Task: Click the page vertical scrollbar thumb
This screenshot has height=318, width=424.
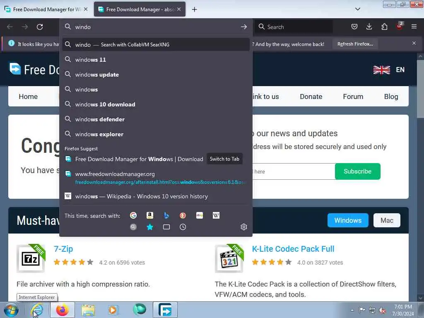Action: (420, 89)
